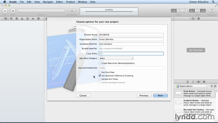Toggle the Utilities pane view button
218x123 pixels.
coord(203,11)
